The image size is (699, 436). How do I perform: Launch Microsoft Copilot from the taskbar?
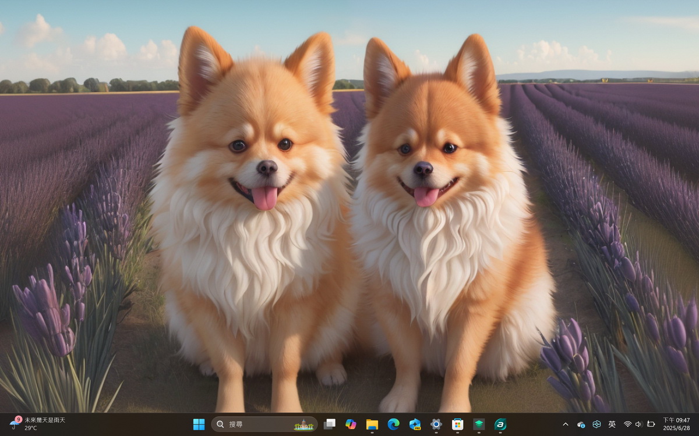click(351, 424)
